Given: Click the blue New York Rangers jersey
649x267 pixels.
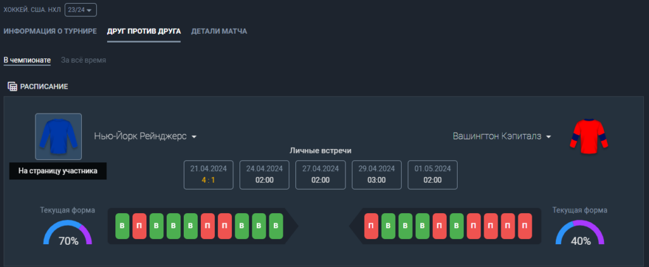Looking at the screenshot, I should (x=58, y=136).
